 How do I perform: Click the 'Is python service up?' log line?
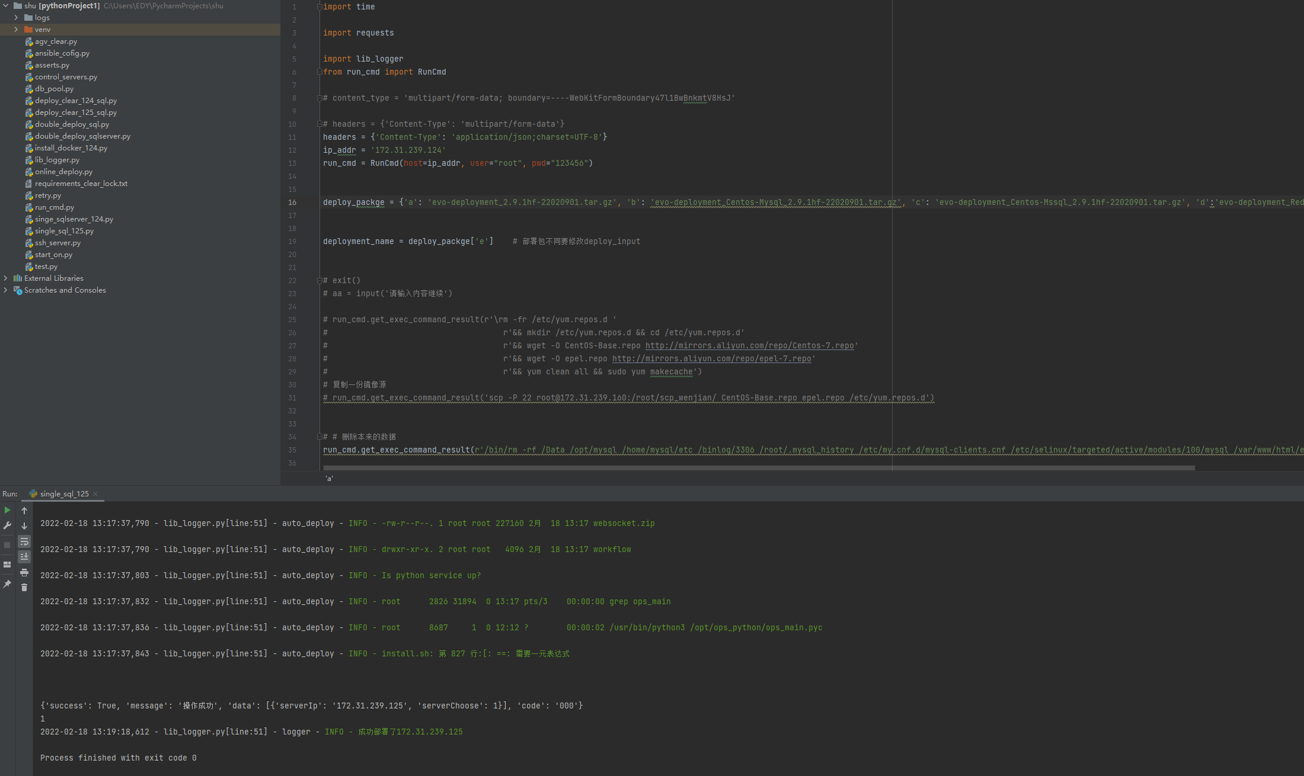click(431, 576)
